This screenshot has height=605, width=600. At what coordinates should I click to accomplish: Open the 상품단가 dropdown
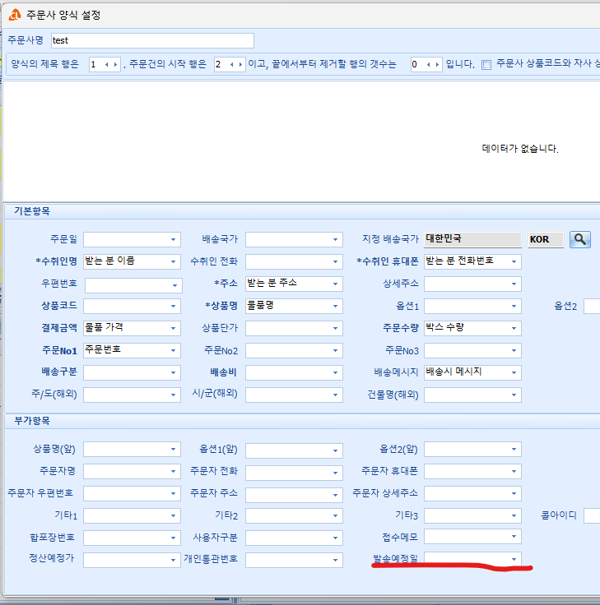[x=335, y=328]
